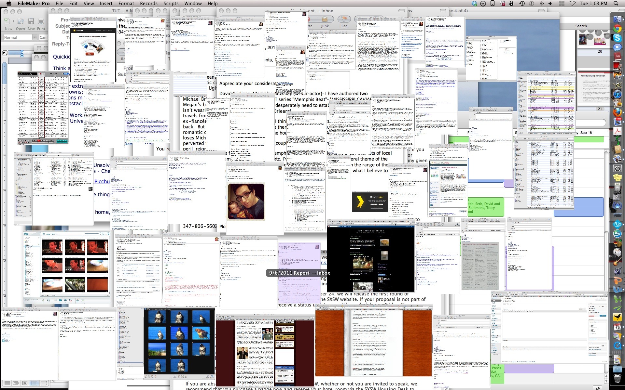Viewport: 625px width, 390px height.
Task: Expand the New document dropdown arrow
Action: coord(13,21)
